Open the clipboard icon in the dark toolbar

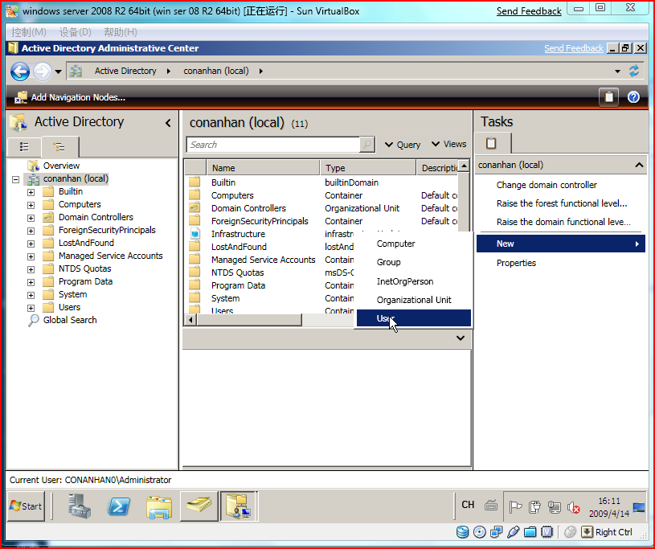point(609,97)
